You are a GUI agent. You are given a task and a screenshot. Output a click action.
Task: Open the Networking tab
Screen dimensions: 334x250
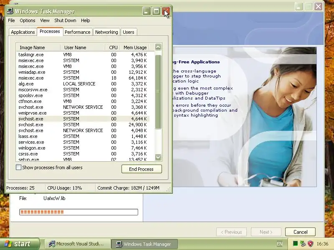coord(106,32)
